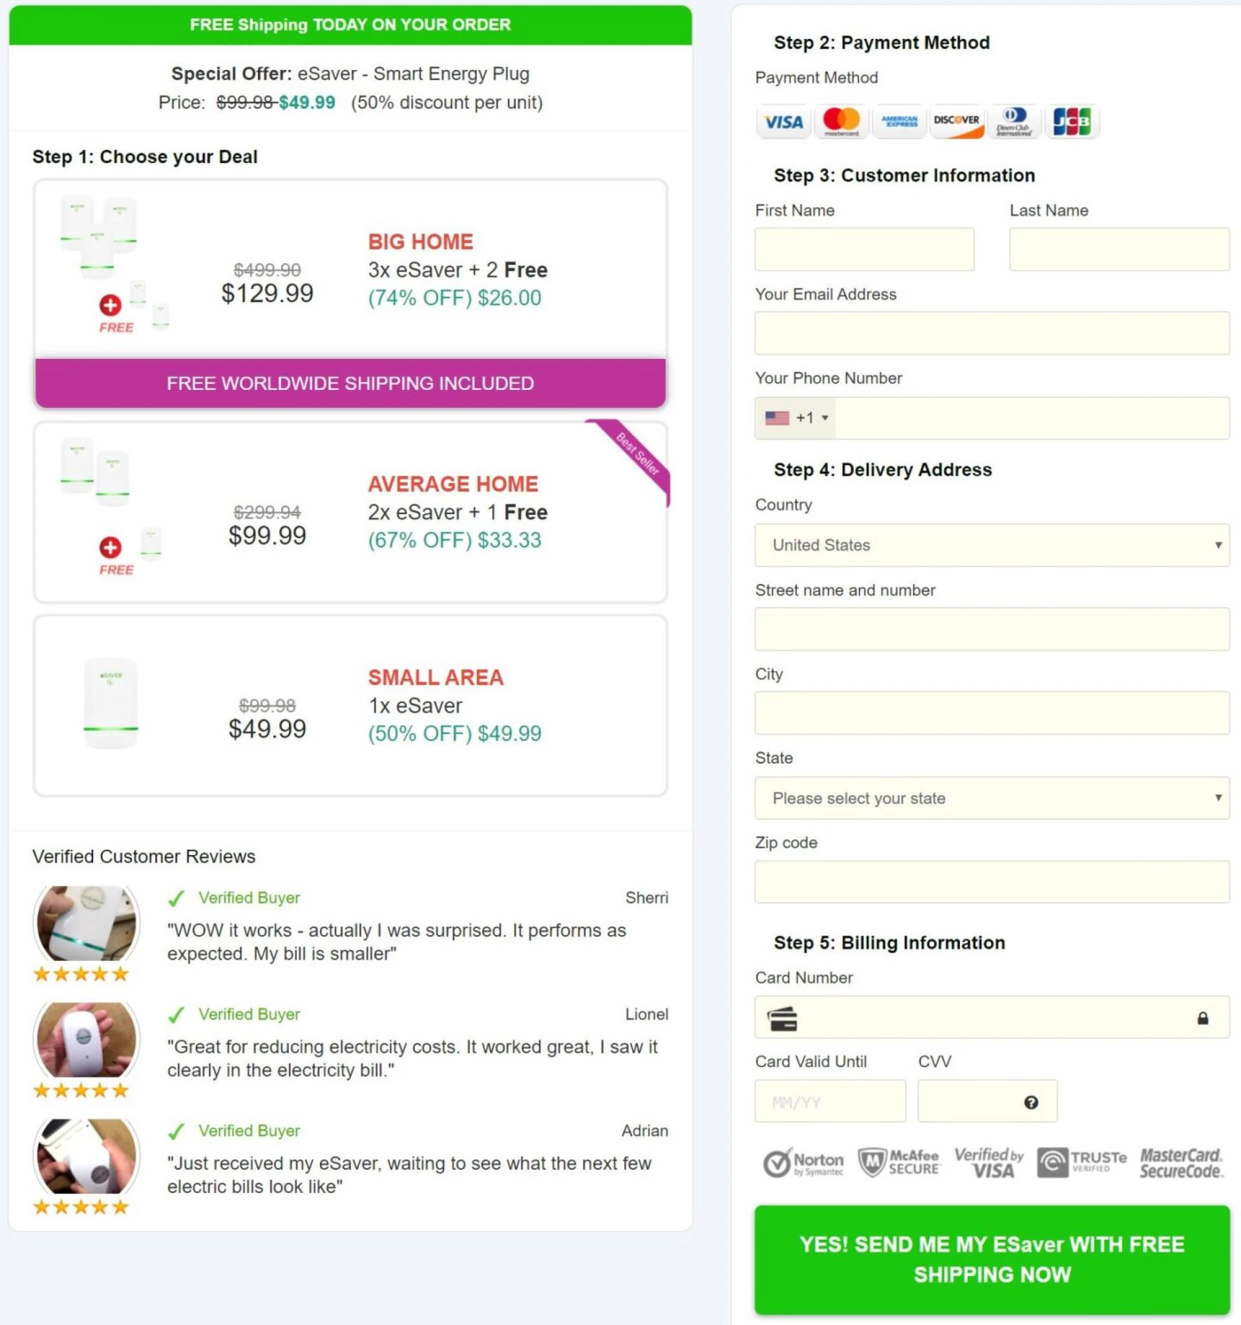Select the Discover payment icon
The image size is (1241, 1325).
coord(957,122)
